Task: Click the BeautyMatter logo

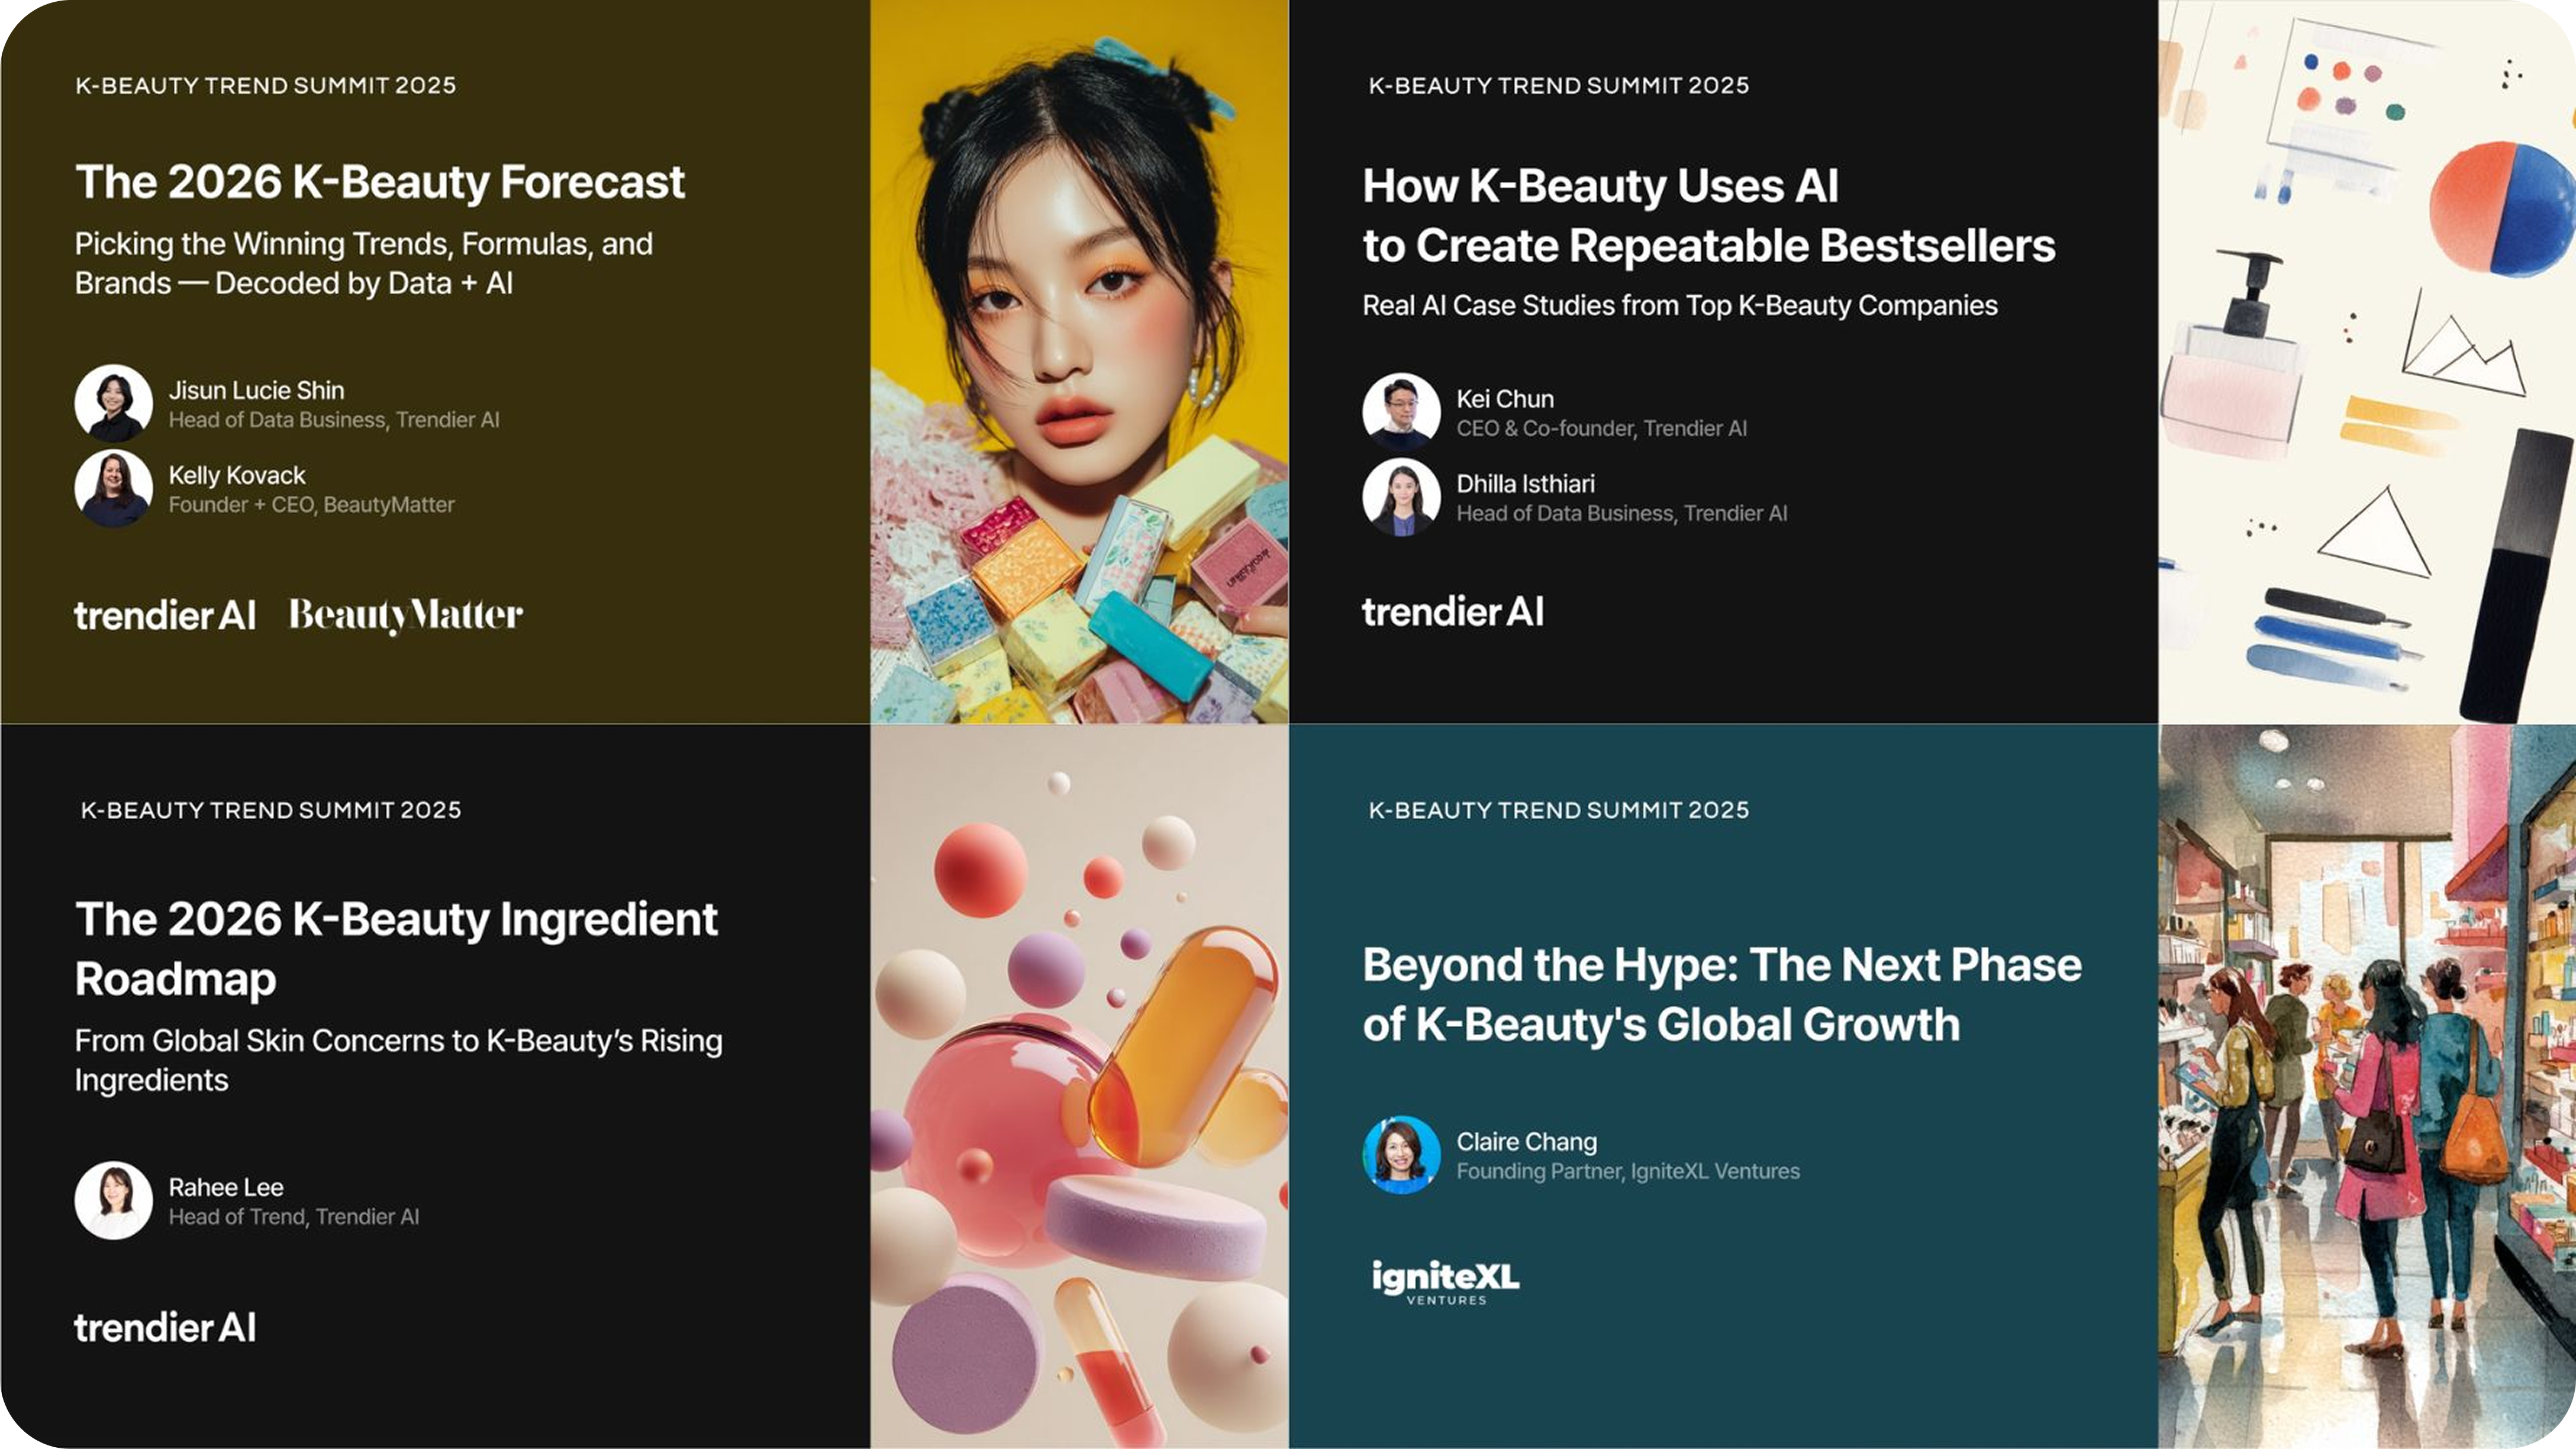Action: click(x=405, y=614)
